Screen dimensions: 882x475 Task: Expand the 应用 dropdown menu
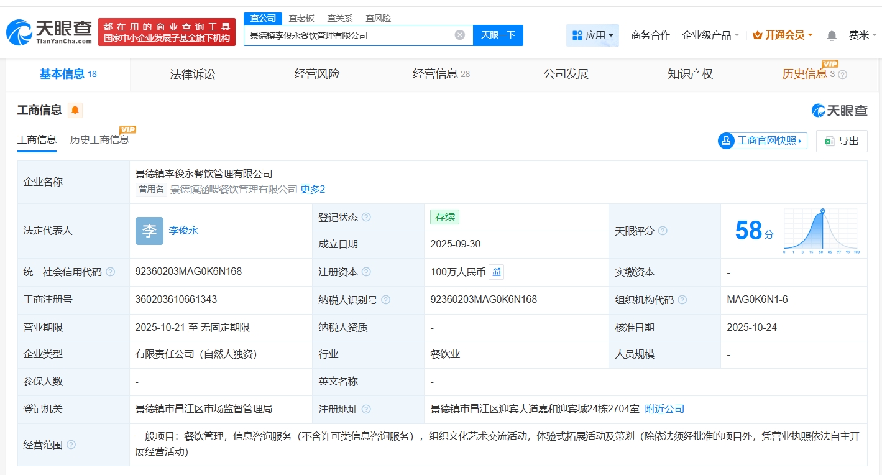592,35
